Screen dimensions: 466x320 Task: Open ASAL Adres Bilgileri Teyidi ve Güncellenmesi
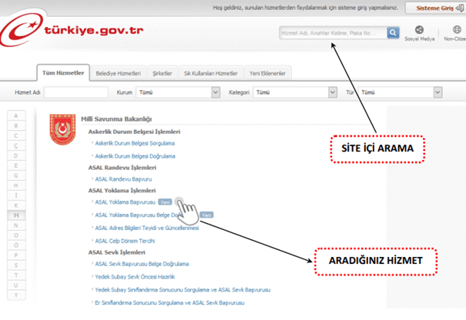tap(147, 228)
